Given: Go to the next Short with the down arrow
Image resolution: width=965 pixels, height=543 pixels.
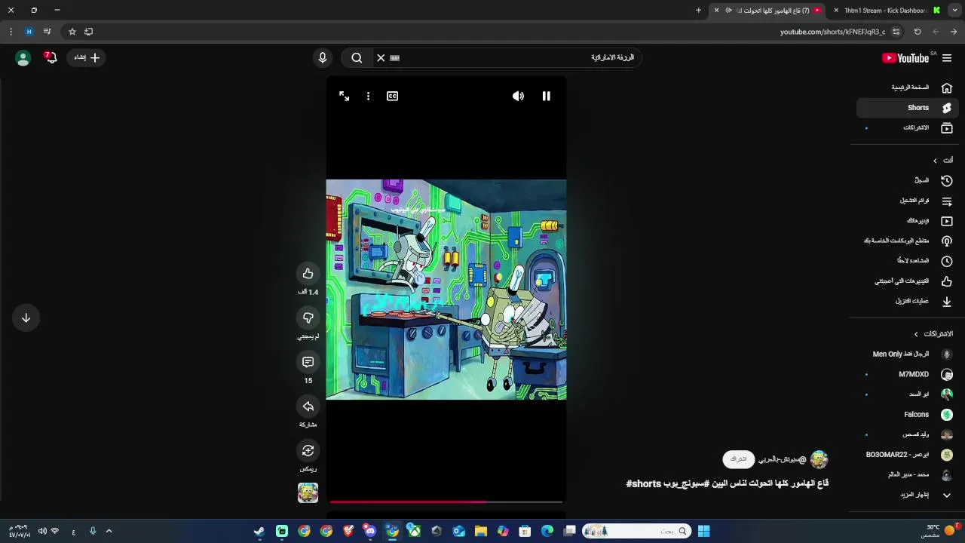Looking at the screenshot, I should [x=26, y=318].
